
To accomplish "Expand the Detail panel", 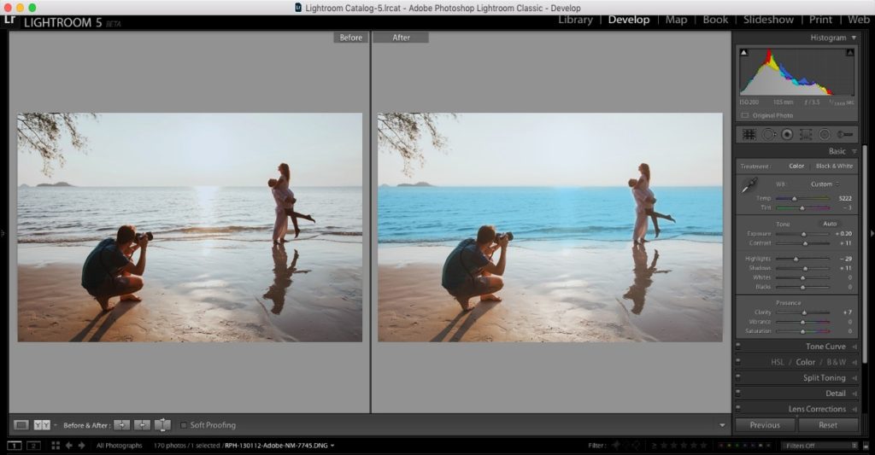I will point(854,393).
